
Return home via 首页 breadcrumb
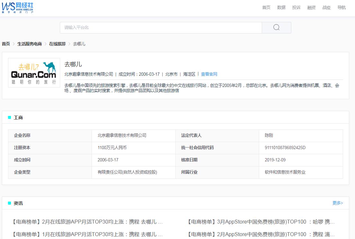[x=5, y=44]
